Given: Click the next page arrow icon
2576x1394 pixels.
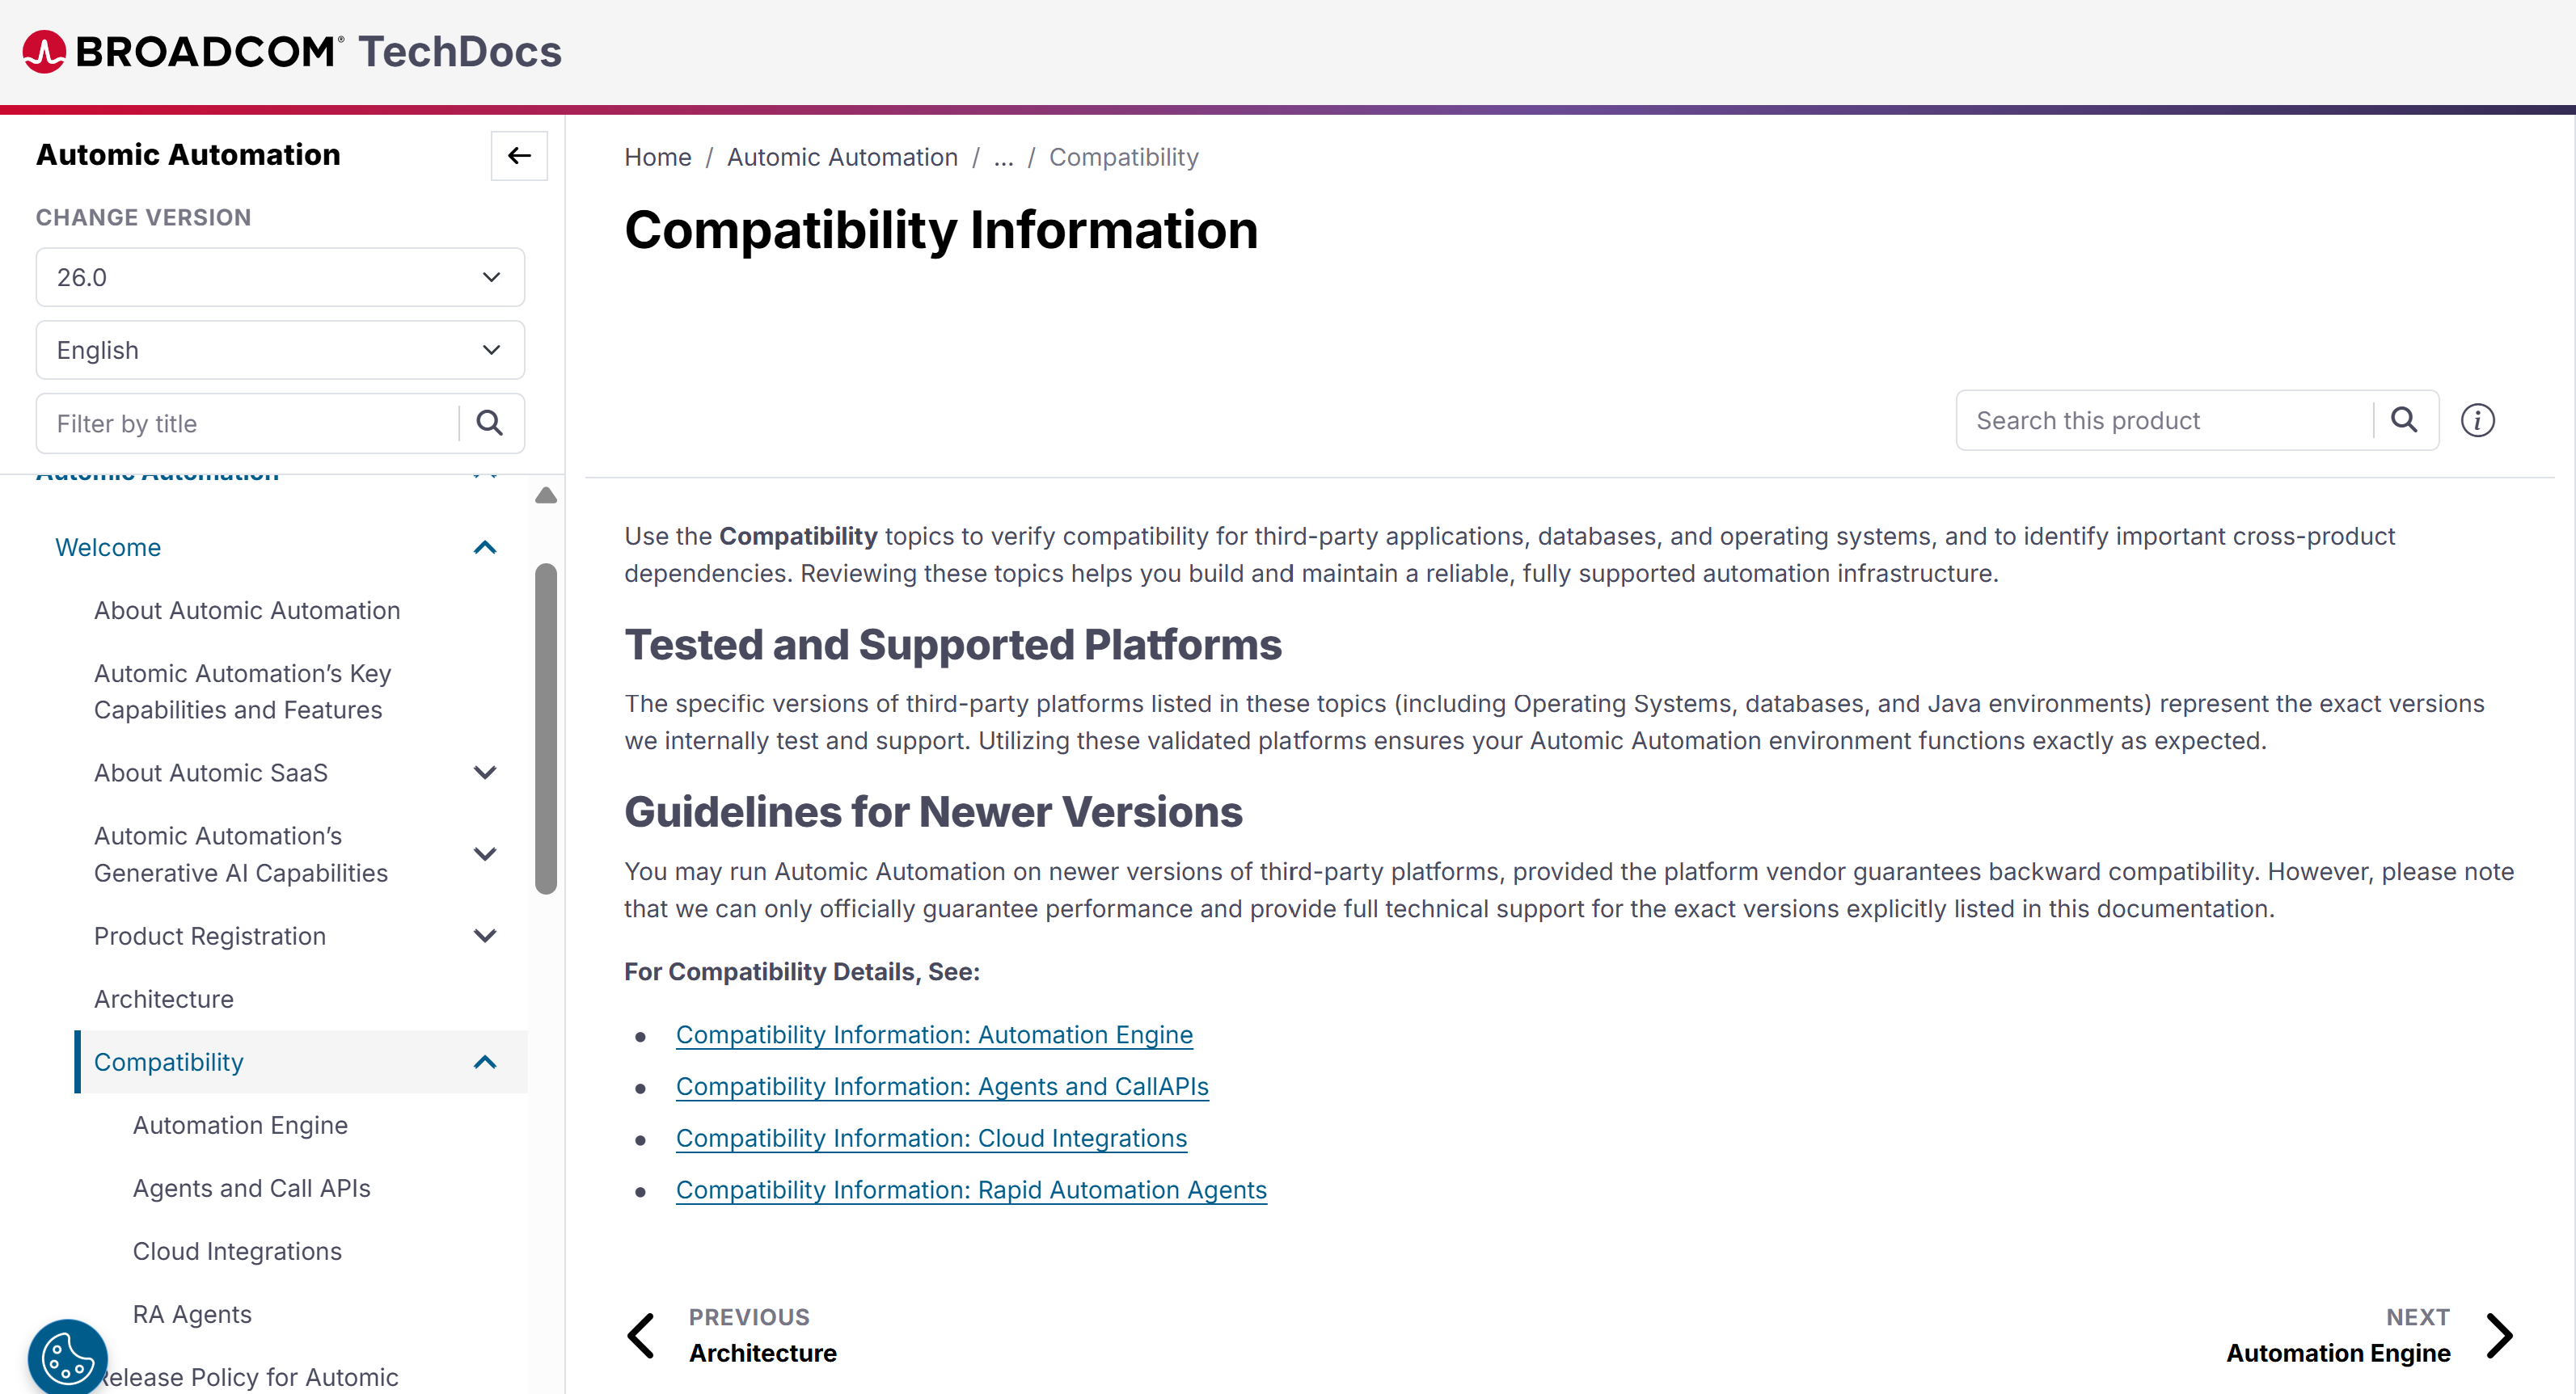Looking at the screenshot, I should click(x=2499, y=1335).
